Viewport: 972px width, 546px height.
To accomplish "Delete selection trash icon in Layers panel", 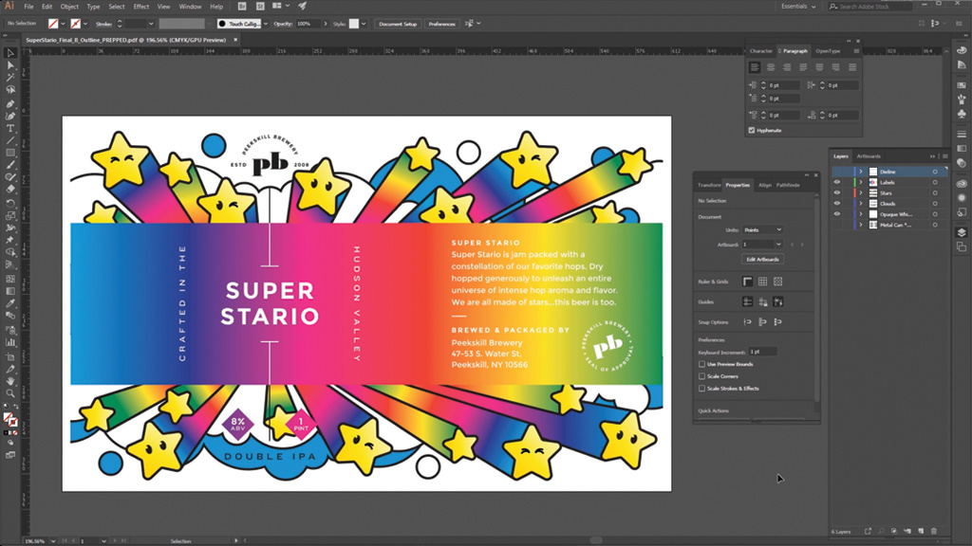I will pyautogui.click(x=934, y=531).
